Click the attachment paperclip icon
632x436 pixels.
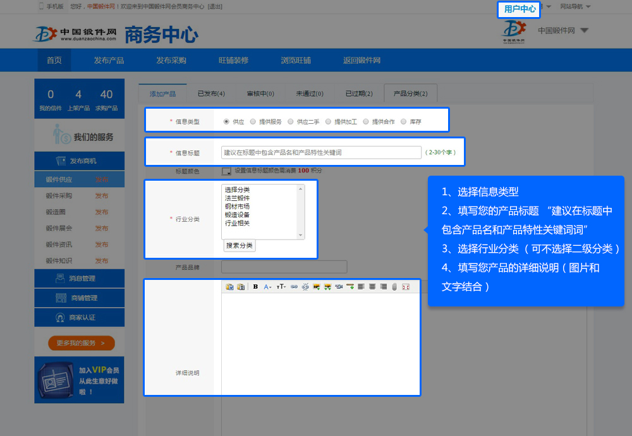pos(394,287)
